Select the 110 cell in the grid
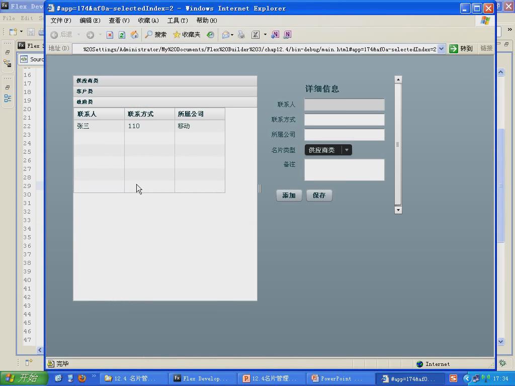Viewport: 515px width, 386px height. (x=149, y=126)
